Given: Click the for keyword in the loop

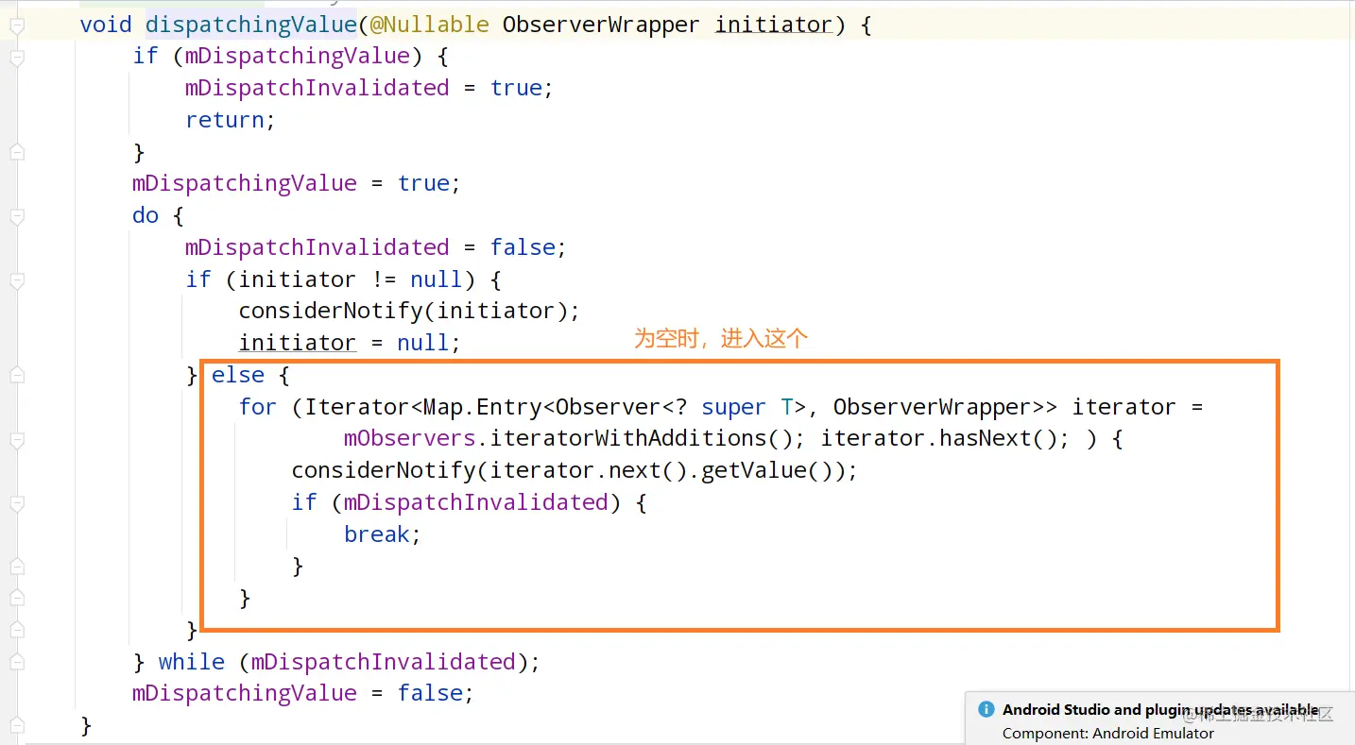Looking at the screenshot, I should [x=258, y=407].
